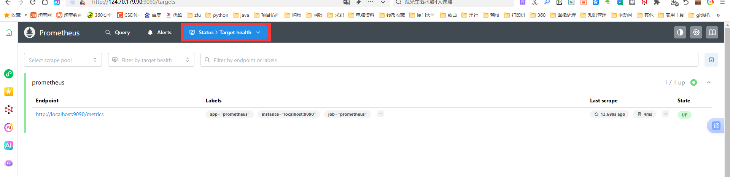Open the Filter by target health dropdown
Screen dimensions: 730x177
[x=151, y=60]
